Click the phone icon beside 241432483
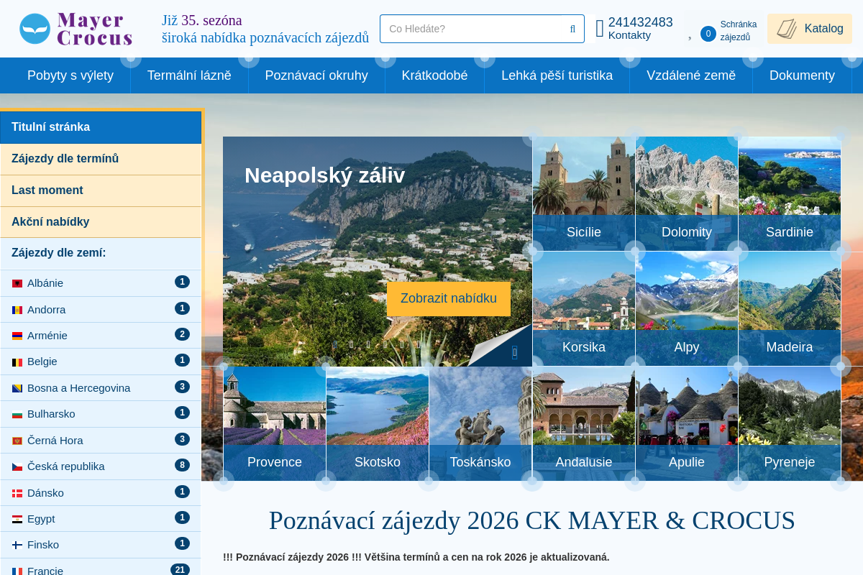 tap(600, 29)
